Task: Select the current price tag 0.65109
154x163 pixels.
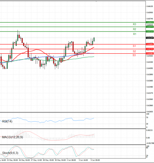Action: pyautogui.click(x=150, y=38)
